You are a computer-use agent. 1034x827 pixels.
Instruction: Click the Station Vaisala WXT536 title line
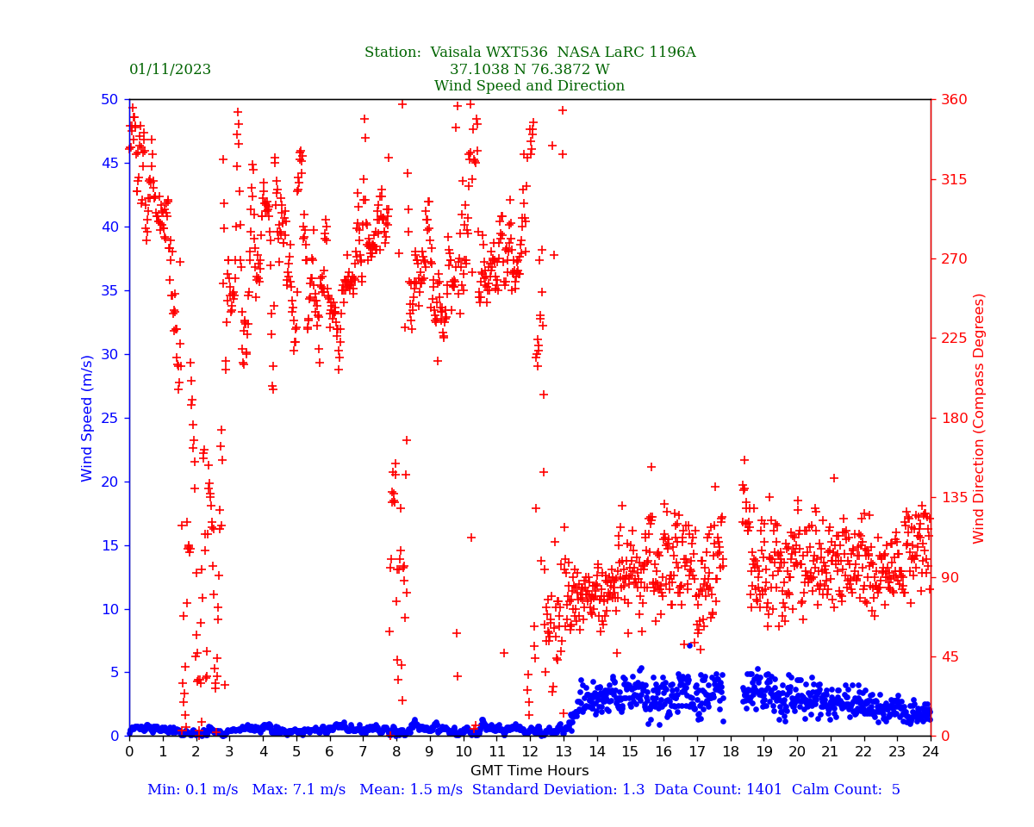click(529, 53)
